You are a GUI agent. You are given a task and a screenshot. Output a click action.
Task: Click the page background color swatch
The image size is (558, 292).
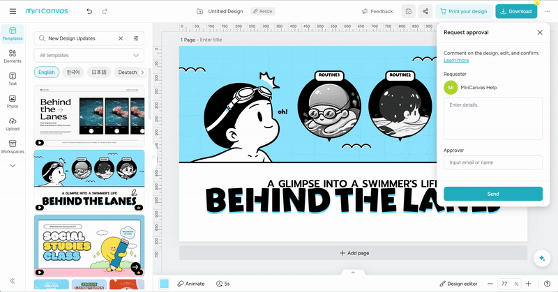(165, 284)
